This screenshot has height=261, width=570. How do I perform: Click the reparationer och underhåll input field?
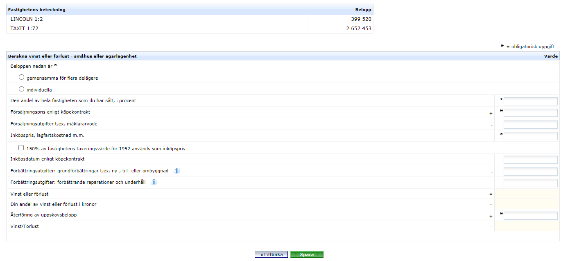click(530, 183)
